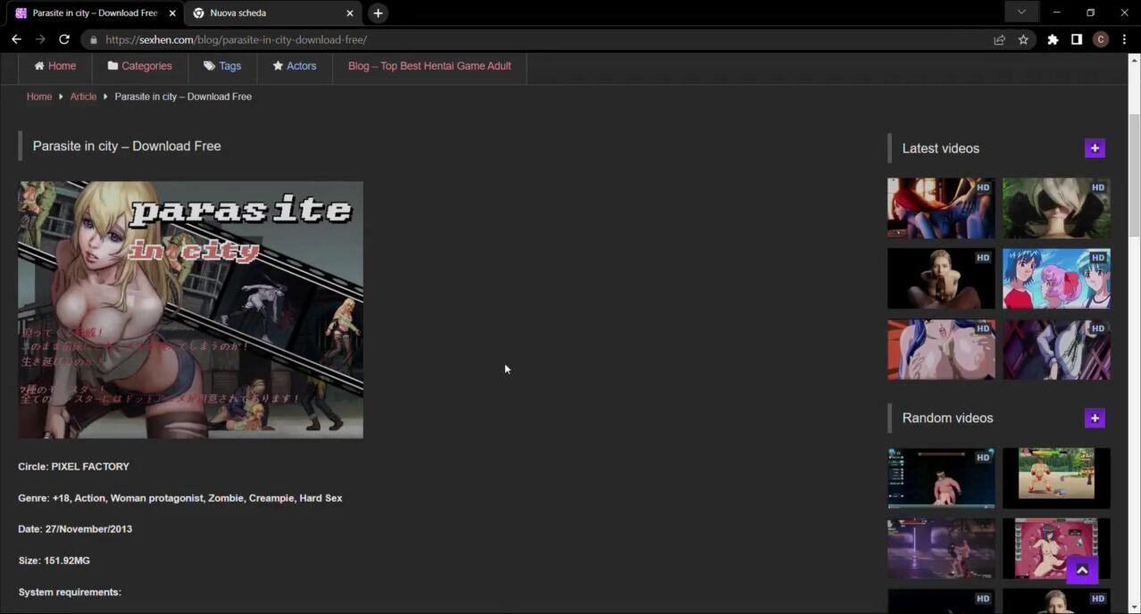Expand Latest videos with the plus button

tap(1095, 148)
